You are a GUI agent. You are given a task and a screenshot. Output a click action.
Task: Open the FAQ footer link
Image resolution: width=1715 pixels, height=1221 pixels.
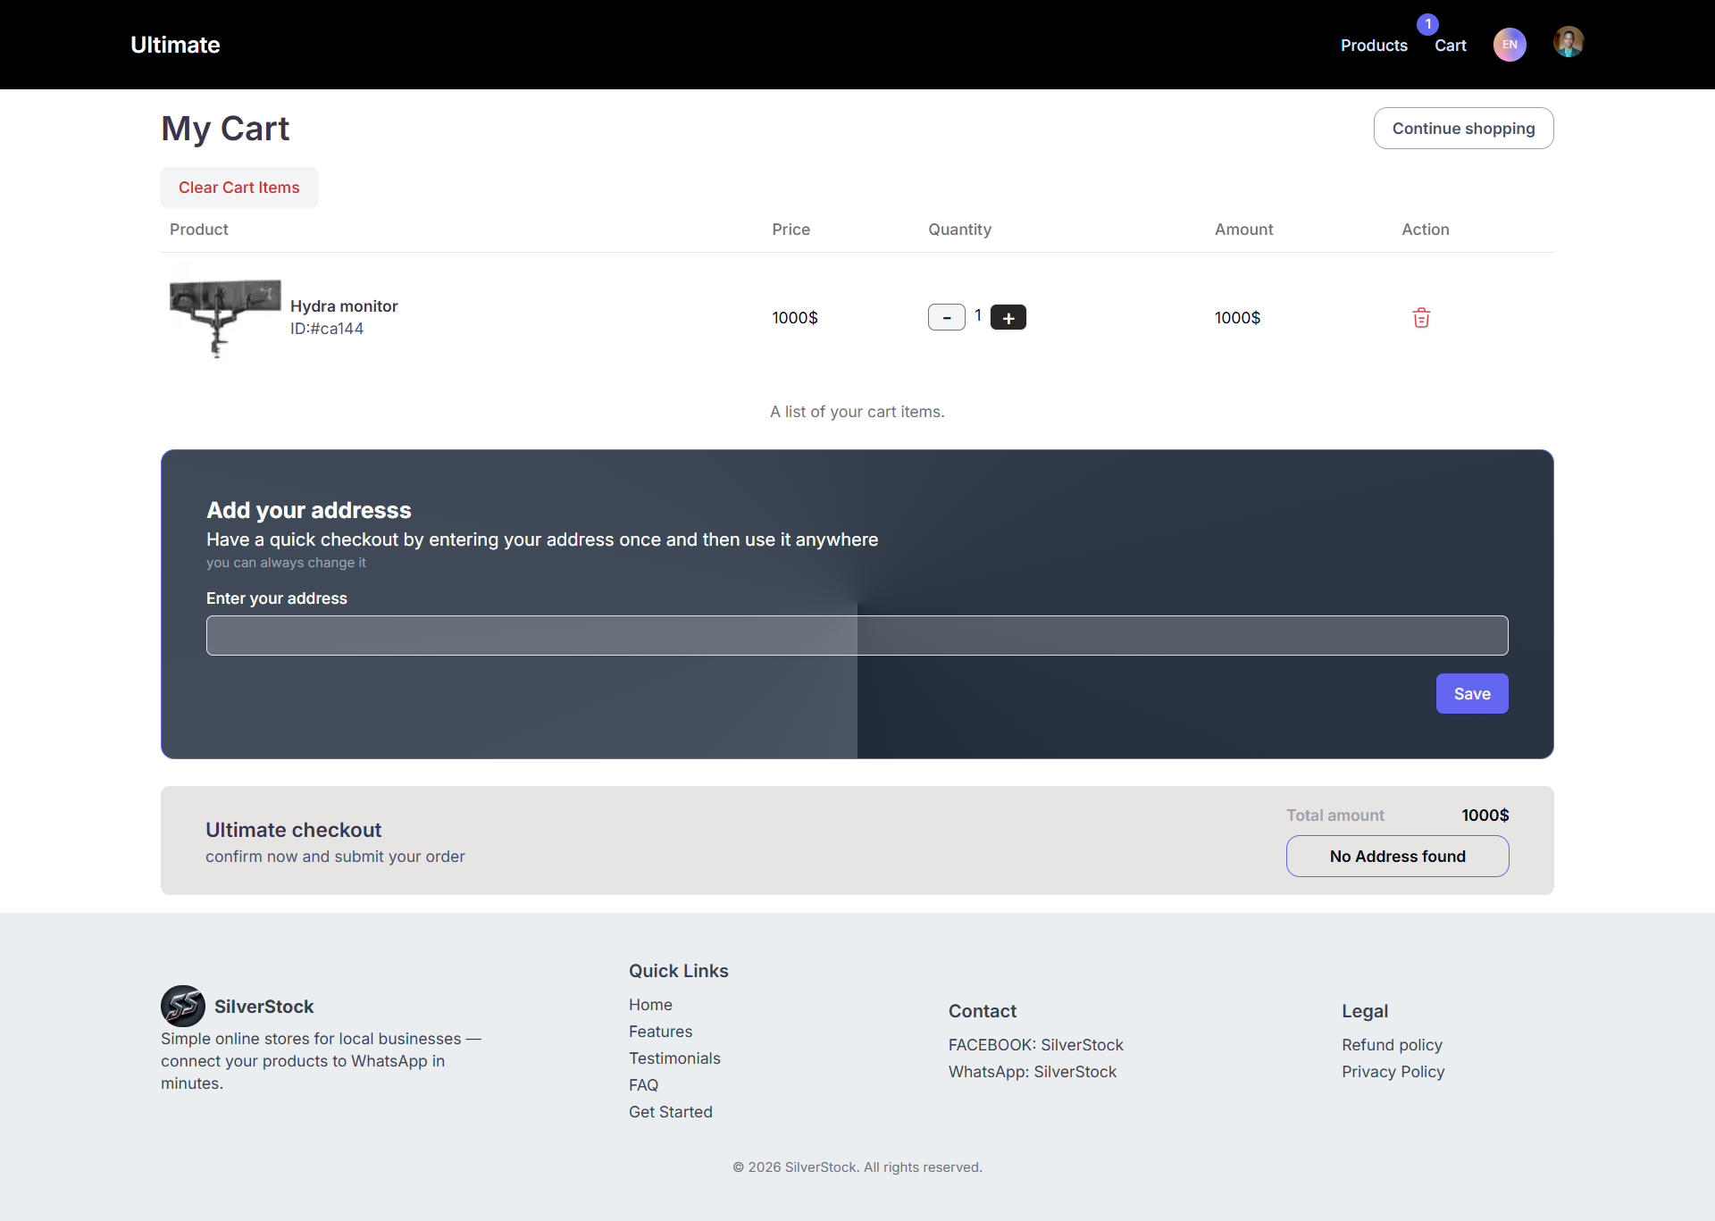(x=643, y=1085)
